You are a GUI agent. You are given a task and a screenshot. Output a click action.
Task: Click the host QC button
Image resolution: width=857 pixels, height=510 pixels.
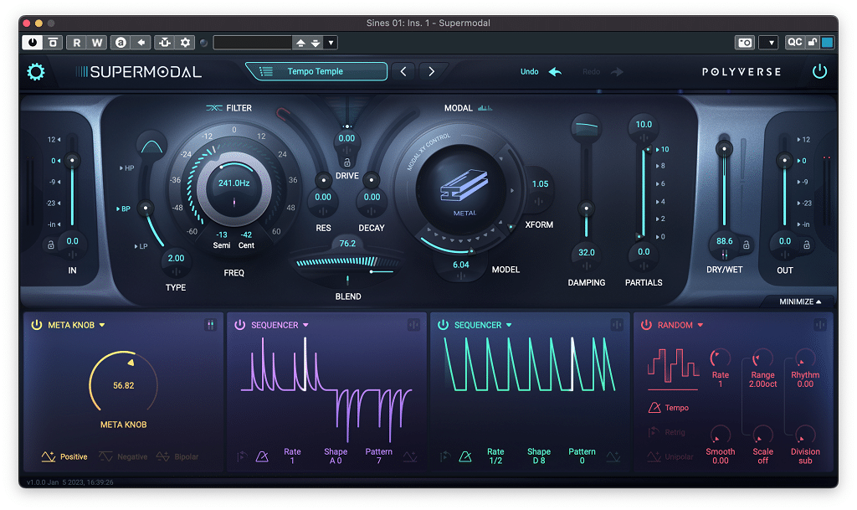point(795,43)
